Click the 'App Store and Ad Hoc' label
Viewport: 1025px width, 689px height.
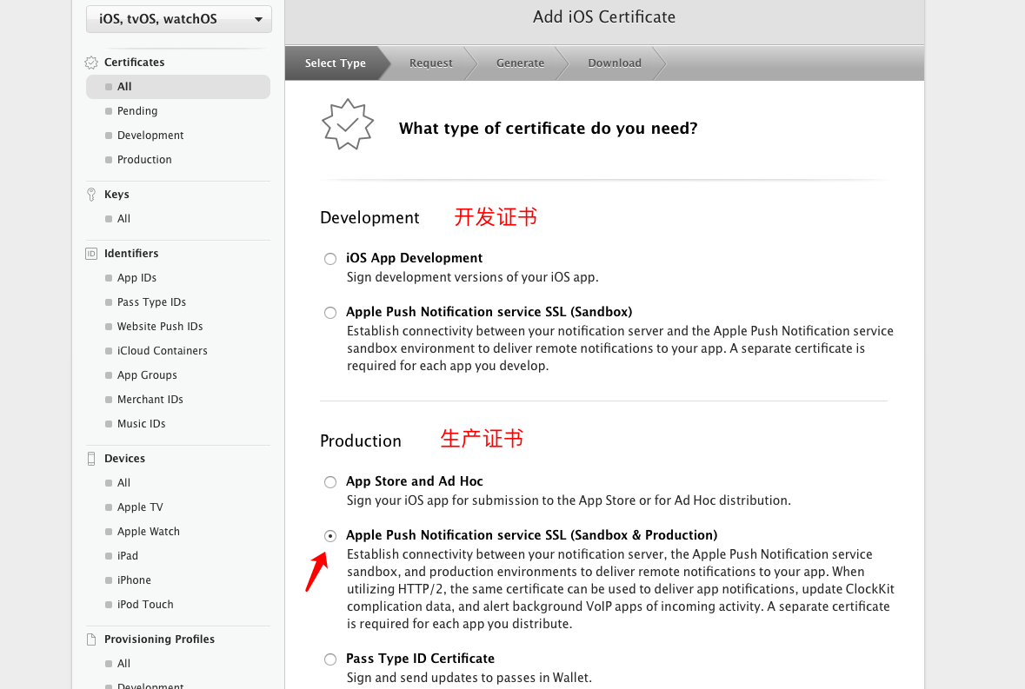414,481
